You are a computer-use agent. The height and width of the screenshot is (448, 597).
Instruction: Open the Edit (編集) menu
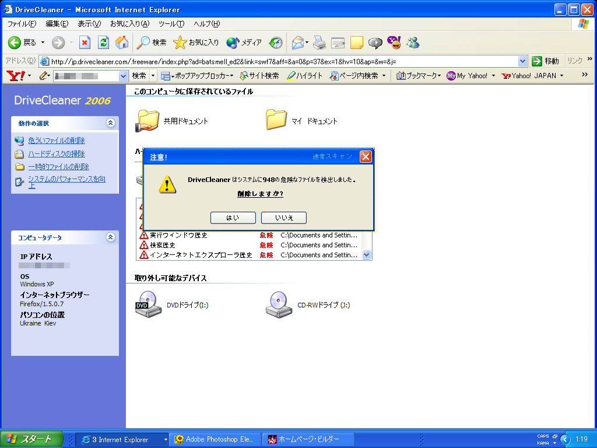pos(57,23)
